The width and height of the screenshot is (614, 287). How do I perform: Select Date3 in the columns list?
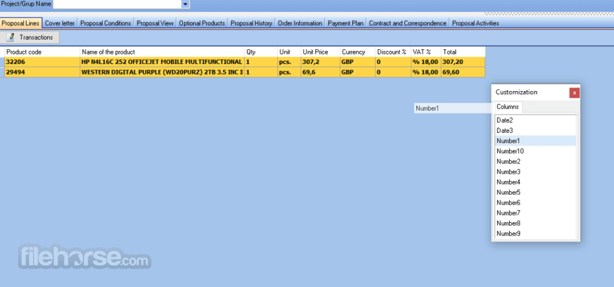(535, 131)
